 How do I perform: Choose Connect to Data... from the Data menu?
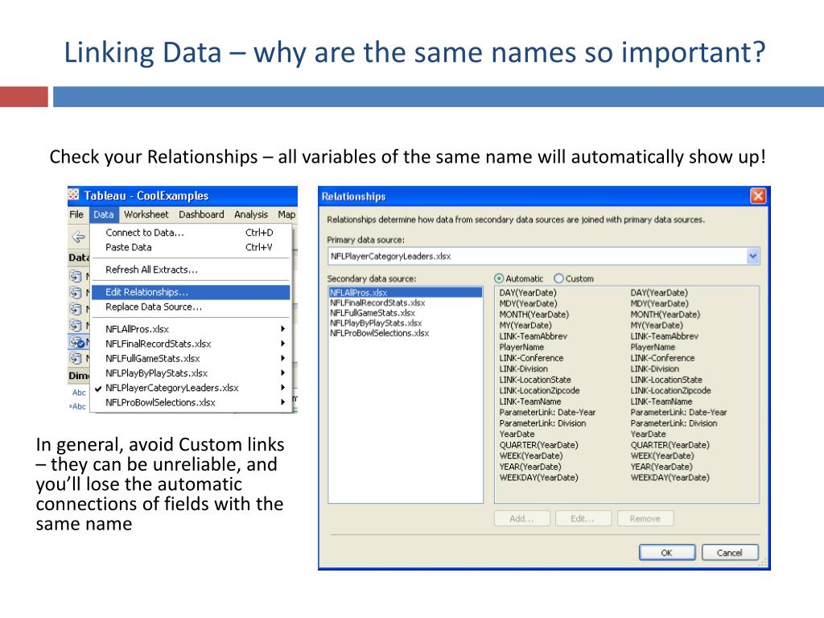coord(190,233)
